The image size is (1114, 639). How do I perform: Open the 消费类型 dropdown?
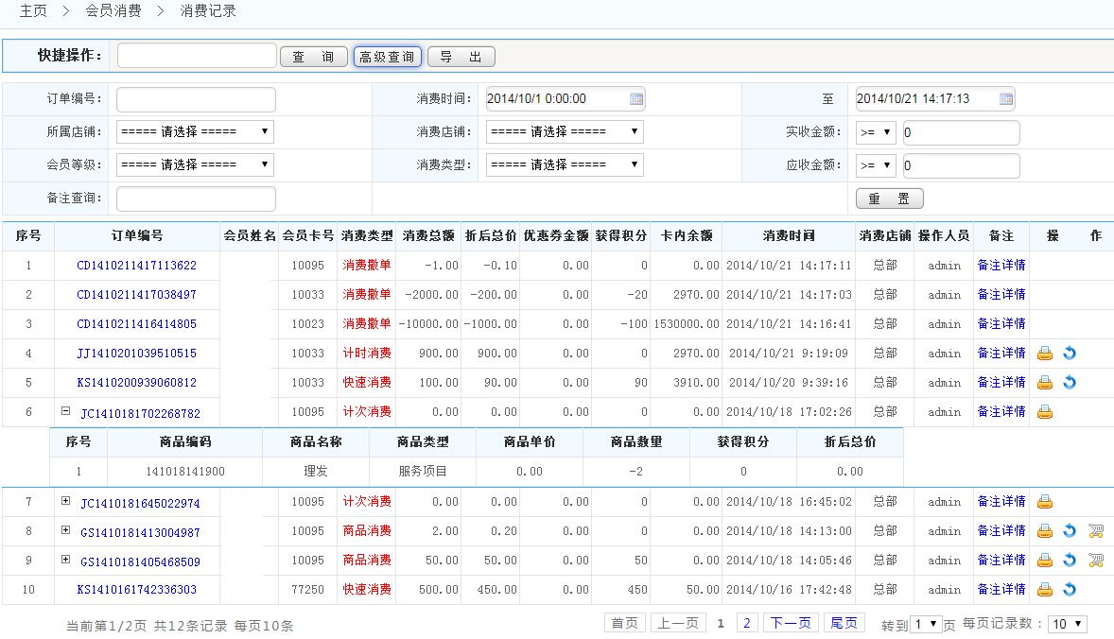click(x=565, y=164)
